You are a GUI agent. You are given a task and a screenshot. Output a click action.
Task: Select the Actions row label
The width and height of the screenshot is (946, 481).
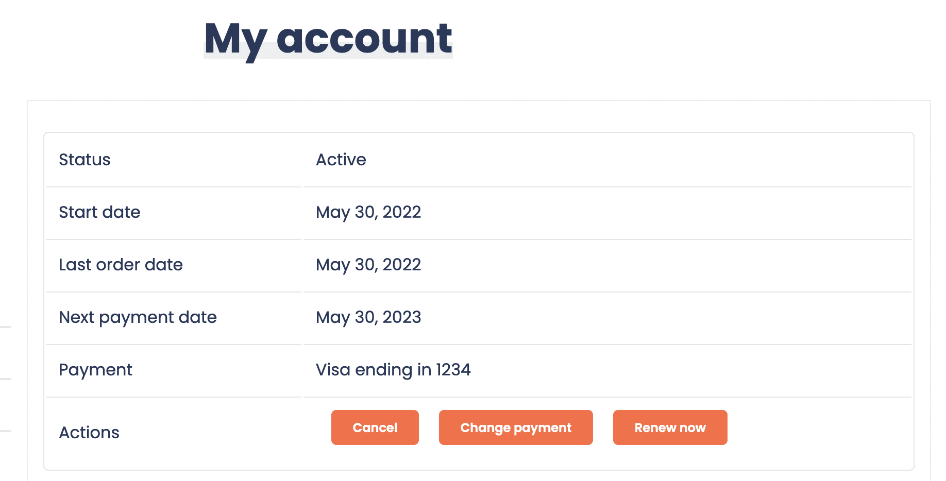pyautogui.click(x=89, y=433)
